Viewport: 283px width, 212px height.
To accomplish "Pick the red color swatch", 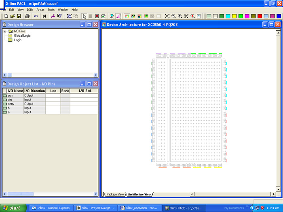I will [x=260, y=16].
